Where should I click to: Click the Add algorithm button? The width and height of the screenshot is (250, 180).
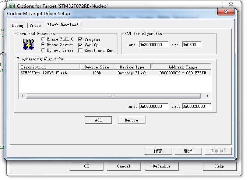coord(98,120)
